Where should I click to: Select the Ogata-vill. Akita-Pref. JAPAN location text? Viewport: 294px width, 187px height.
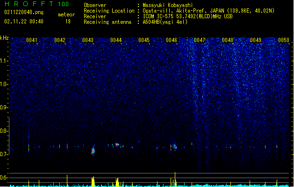click(x=208, y=11)
